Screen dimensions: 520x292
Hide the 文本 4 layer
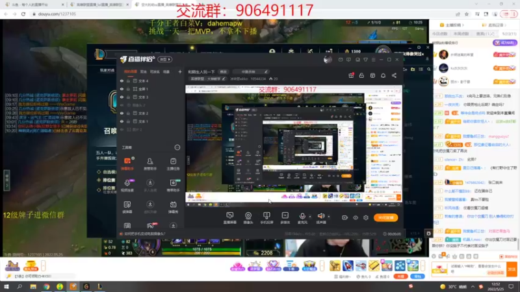(x=122, y=80)
